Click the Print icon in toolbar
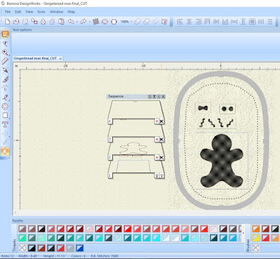Viewport: 280px width, 259px height. [x=43, y=22]
